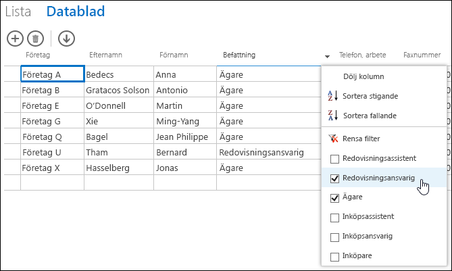Viewport: 452px width, 271px height.
Task: Click the empty Företag cell in new row
Action: point(53,182)
